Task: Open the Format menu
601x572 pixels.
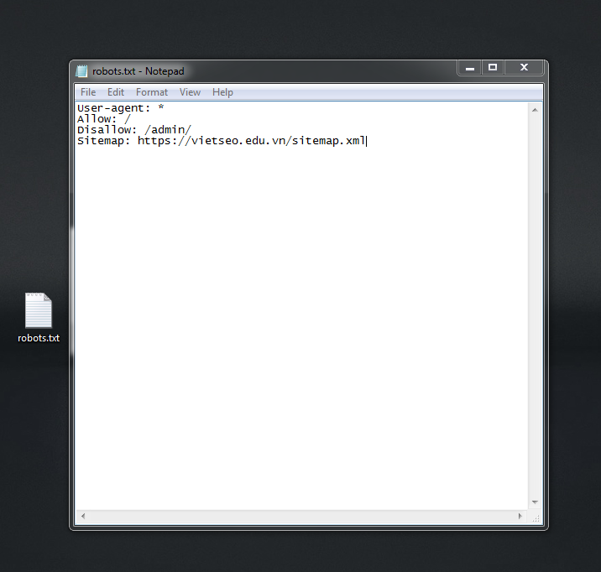Action: (152, 92)
